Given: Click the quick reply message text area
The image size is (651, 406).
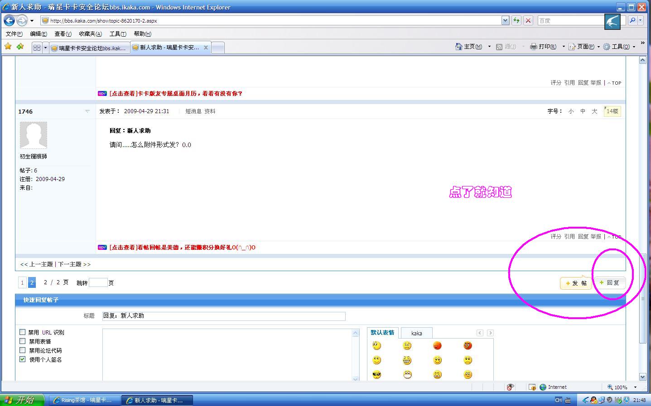Looking at the screenshot, I should tap(227, 355).
